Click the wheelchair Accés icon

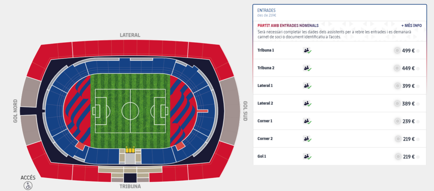tap(28, 186)
